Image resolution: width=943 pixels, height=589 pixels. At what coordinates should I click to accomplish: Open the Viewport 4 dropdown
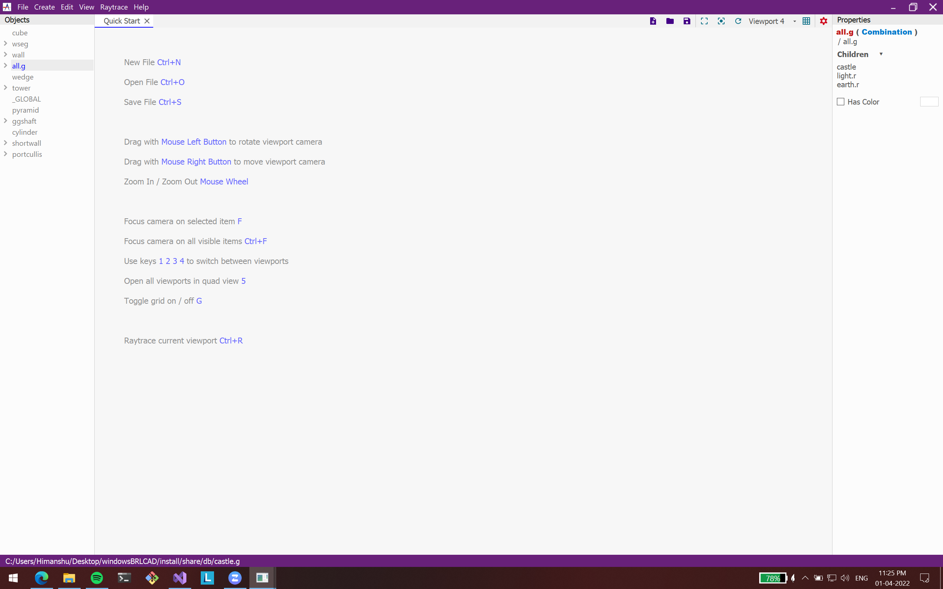(794, 21)
